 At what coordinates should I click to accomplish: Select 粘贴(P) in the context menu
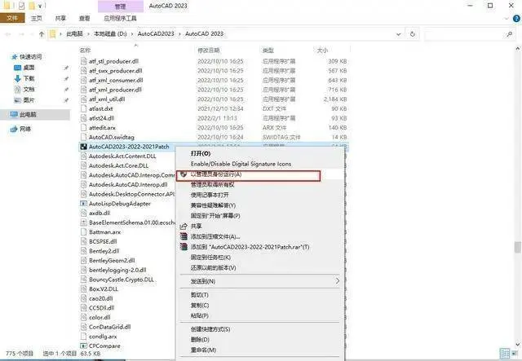click(x=199, y=315)
